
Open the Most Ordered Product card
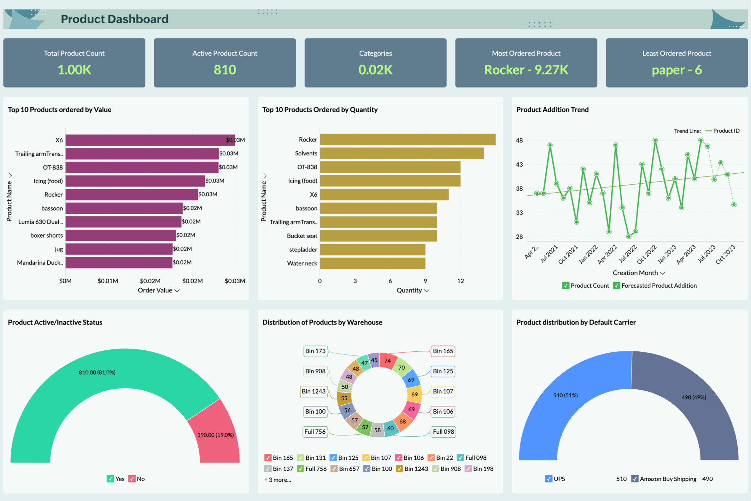[x=526, y=63]
